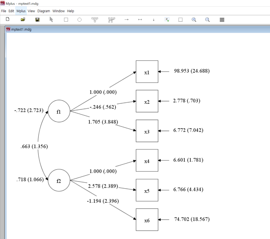Screen dimensions: 270x239
Task: Select the x4 observed variable box
Action: [x=147, y=160]
